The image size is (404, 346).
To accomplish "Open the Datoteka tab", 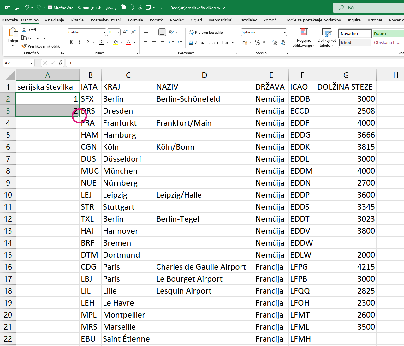I will click(x=10, y=20).
